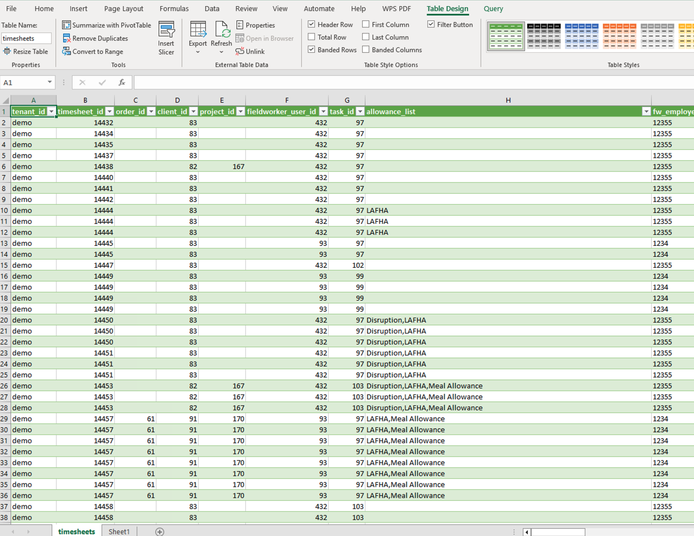Check the First Column option
The width and height of the screenshot is (694, 536).
(364, 24)
